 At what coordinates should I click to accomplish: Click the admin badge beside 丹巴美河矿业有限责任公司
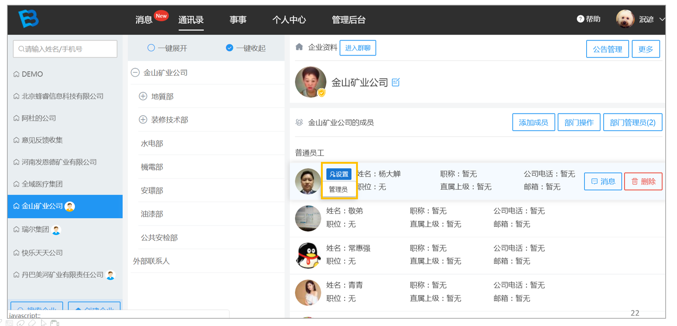point(110,275)
